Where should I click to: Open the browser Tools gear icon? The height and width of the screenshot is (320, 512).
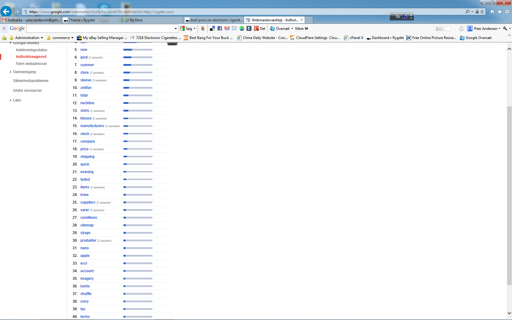tap(507, 12)
